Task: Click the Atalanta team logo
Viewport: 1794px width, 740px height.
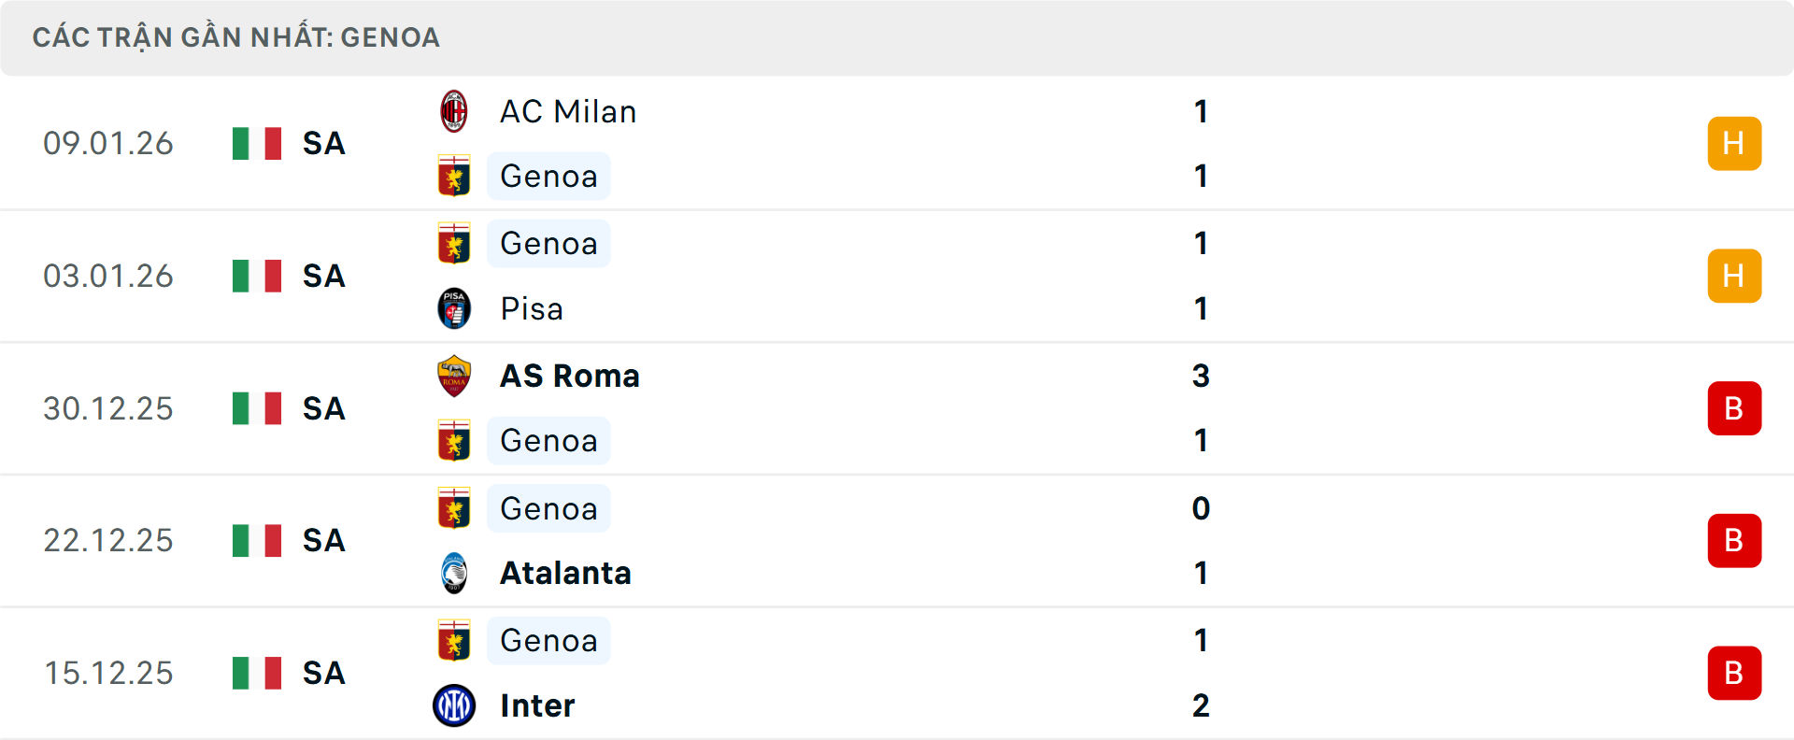Action: (x=455, y=574)
